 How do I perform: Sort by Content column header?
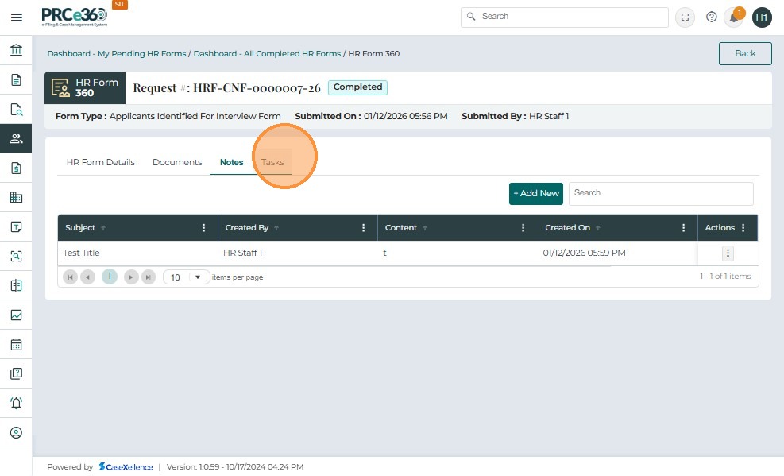coord(401,228)
